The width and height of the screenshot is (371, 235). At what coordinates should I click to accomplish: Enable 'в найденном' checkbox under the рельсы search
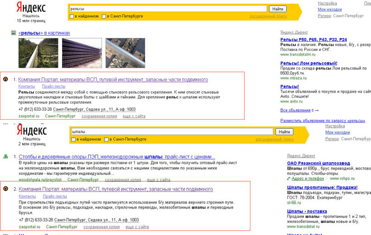coord(72,16)
